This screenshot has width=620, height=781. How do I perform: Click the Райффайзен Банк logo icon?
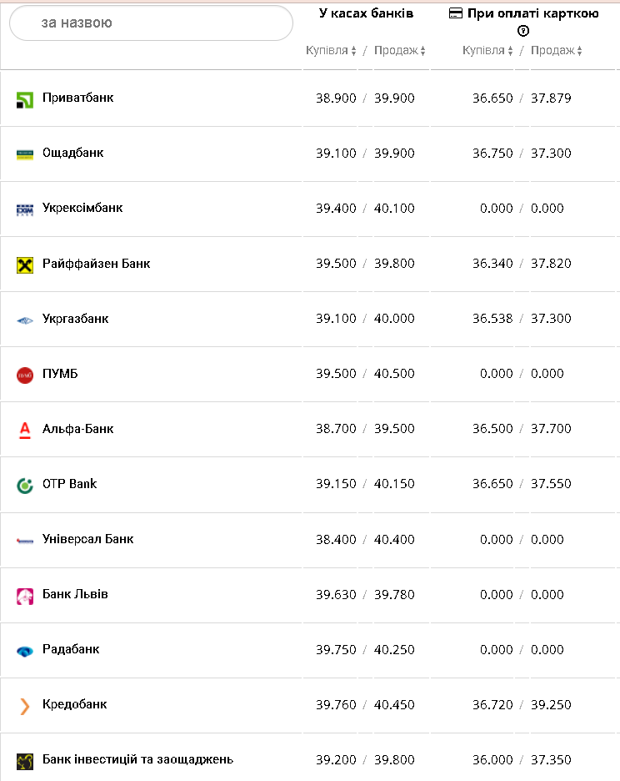coord(25,265)
